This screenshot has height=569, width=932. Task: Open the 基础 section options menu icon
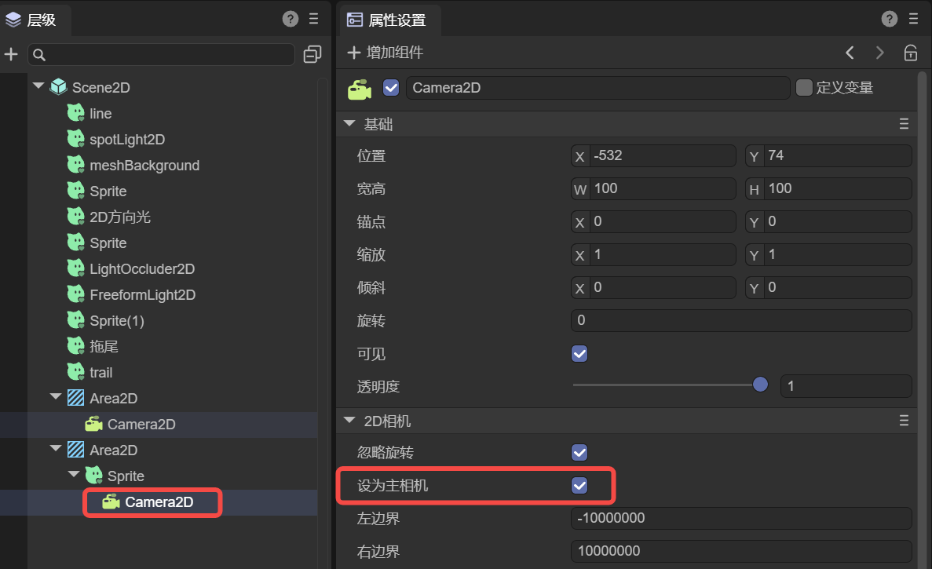coord(904,124)
